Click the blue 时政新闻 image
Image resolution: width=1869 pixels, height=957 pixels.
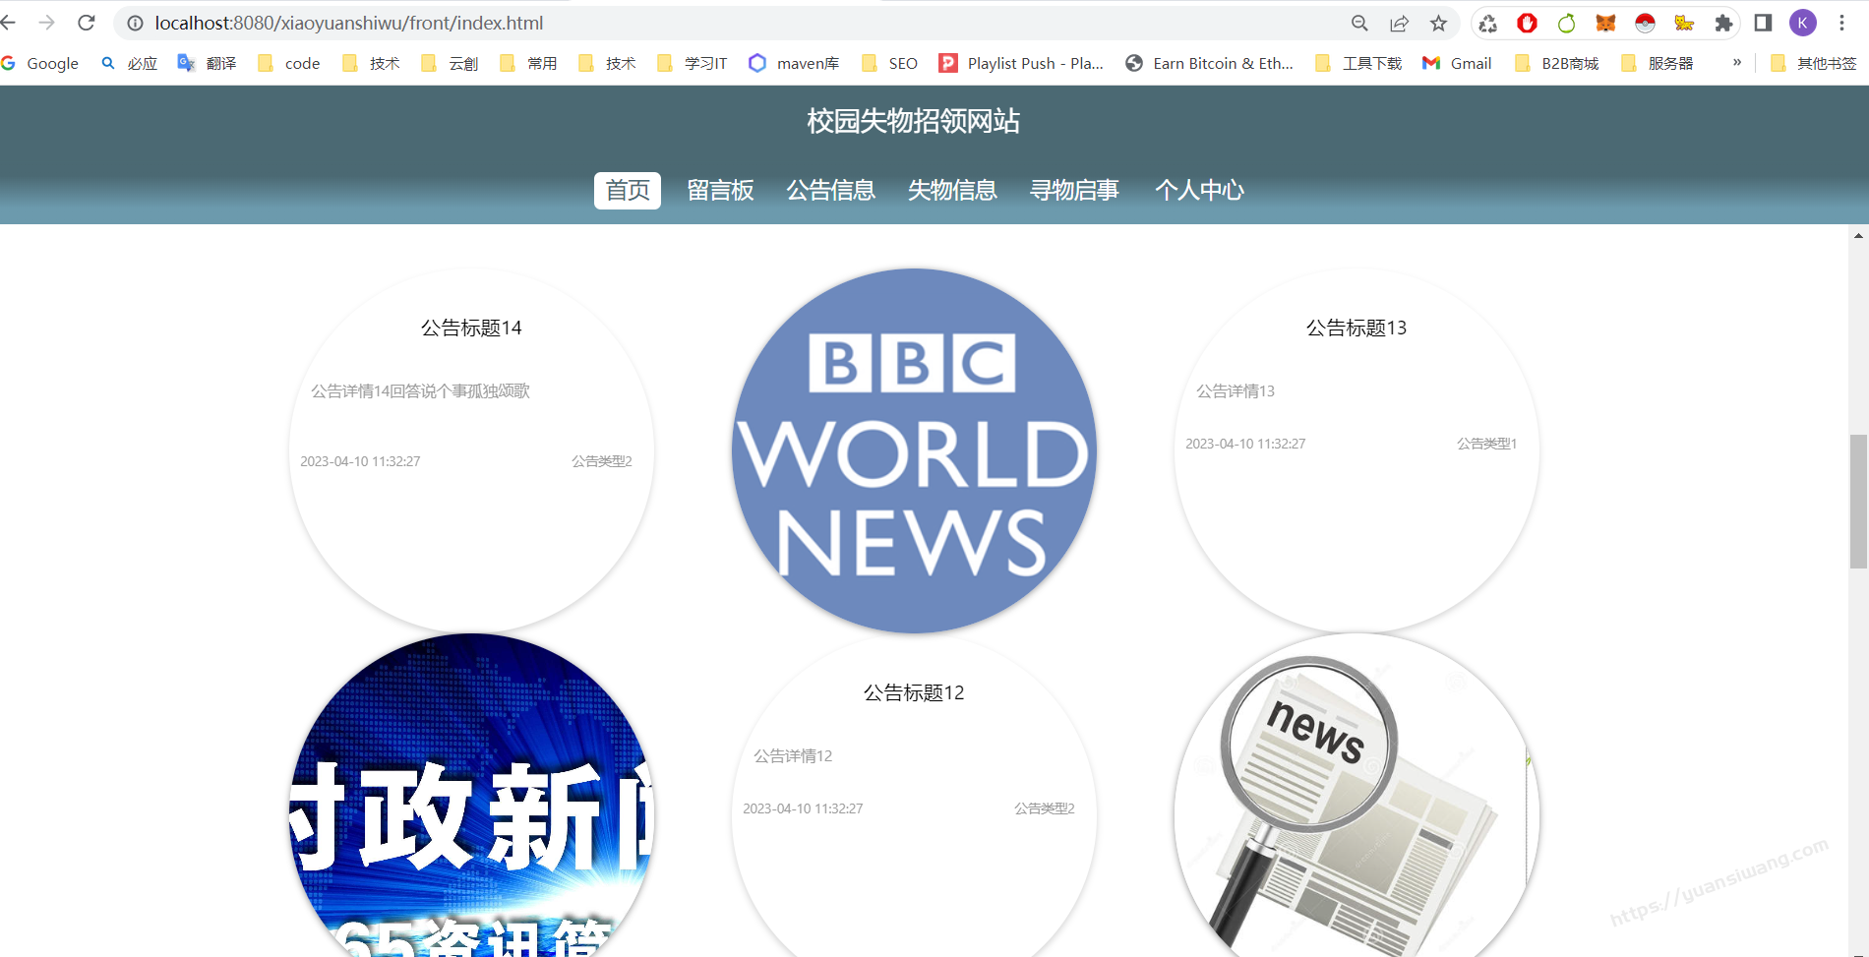(471, 795)
